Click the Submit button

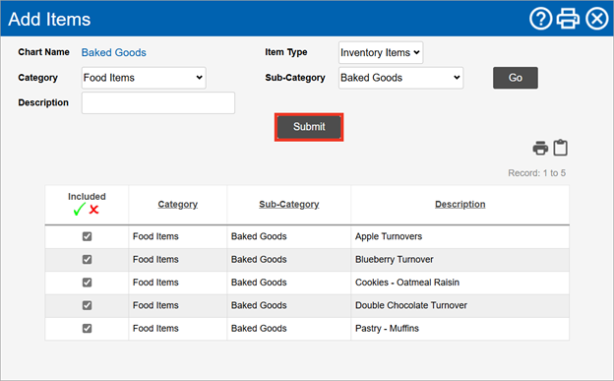(x=309, y=127)
